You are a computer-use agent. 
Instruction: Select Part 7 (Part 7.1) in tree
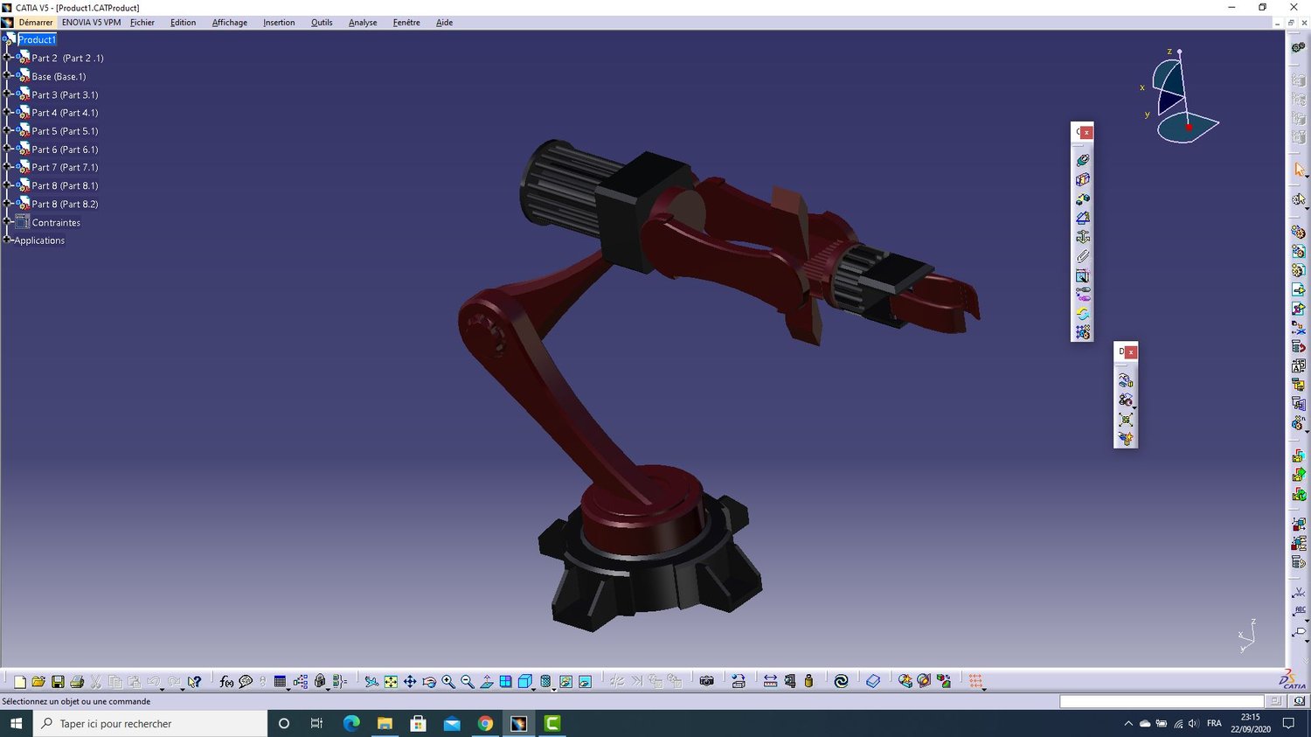point(65,167)
